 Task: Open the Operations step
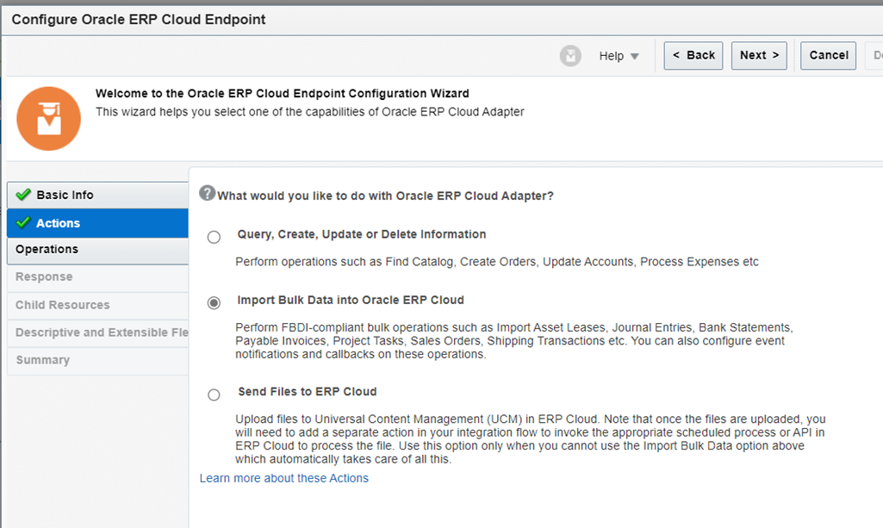97,250
